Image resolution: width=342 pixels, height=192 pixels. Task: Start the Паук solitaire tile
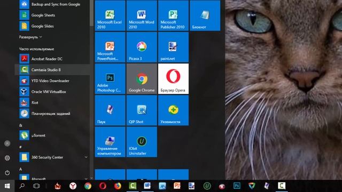(110, 110)
